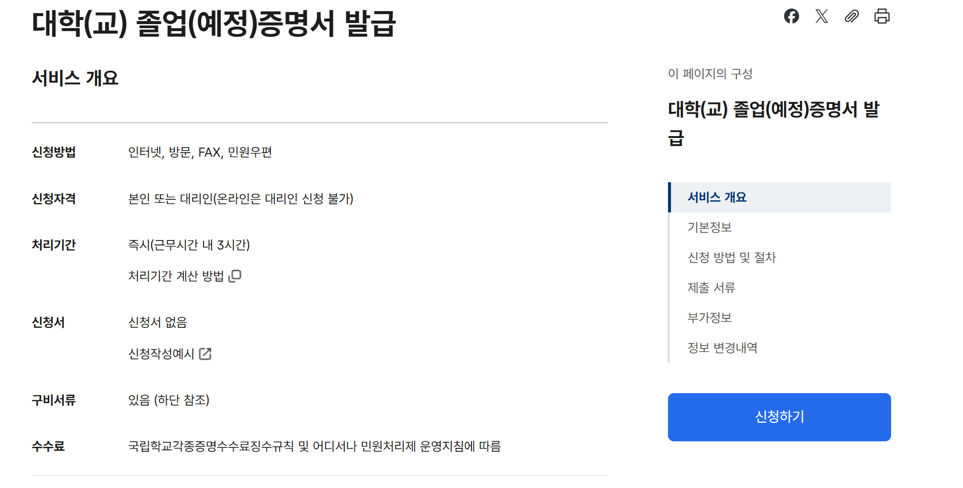Open 처리기간 계산 방법 via its popup window icon
This screenshot has height=488, width=963.
pyautogui.click(x=235, y=275)
